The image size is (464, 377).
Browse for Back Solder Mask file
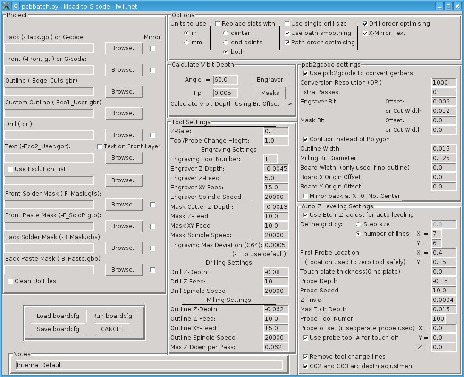coord(124,248)
